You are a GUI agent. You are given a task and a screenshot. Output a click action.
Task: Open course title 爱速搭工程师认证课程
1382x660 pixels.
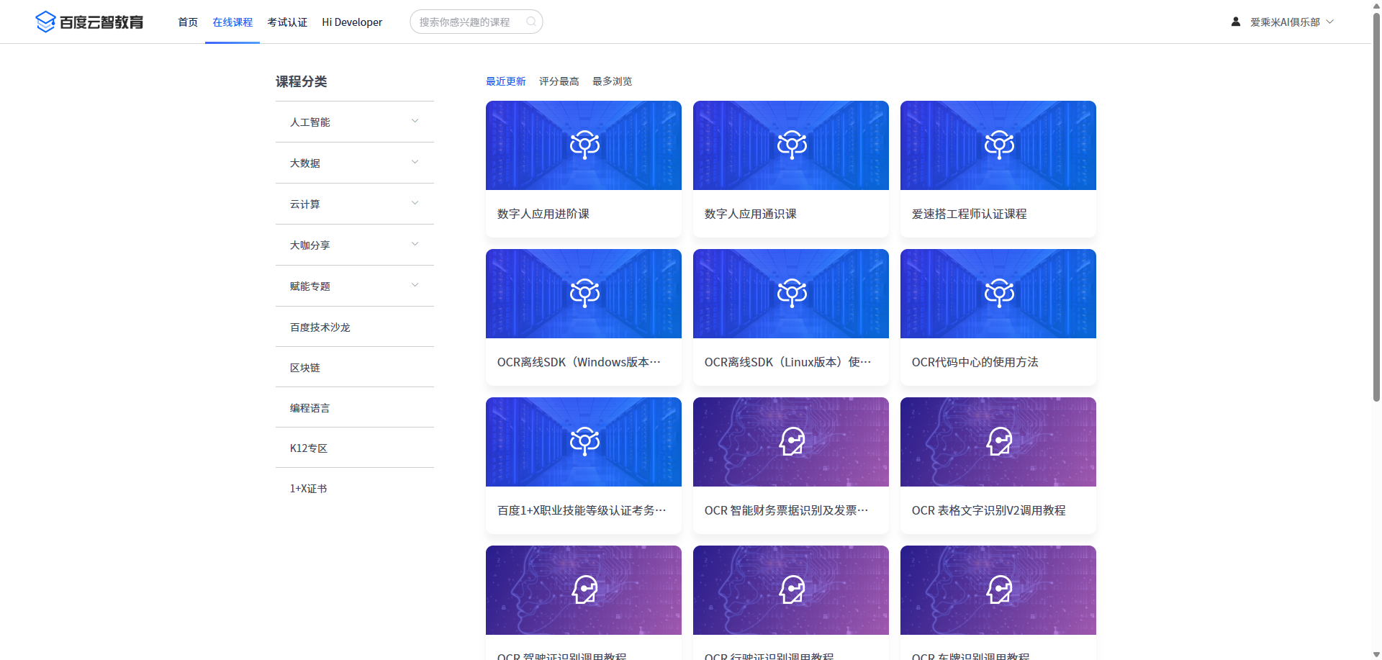970,214
